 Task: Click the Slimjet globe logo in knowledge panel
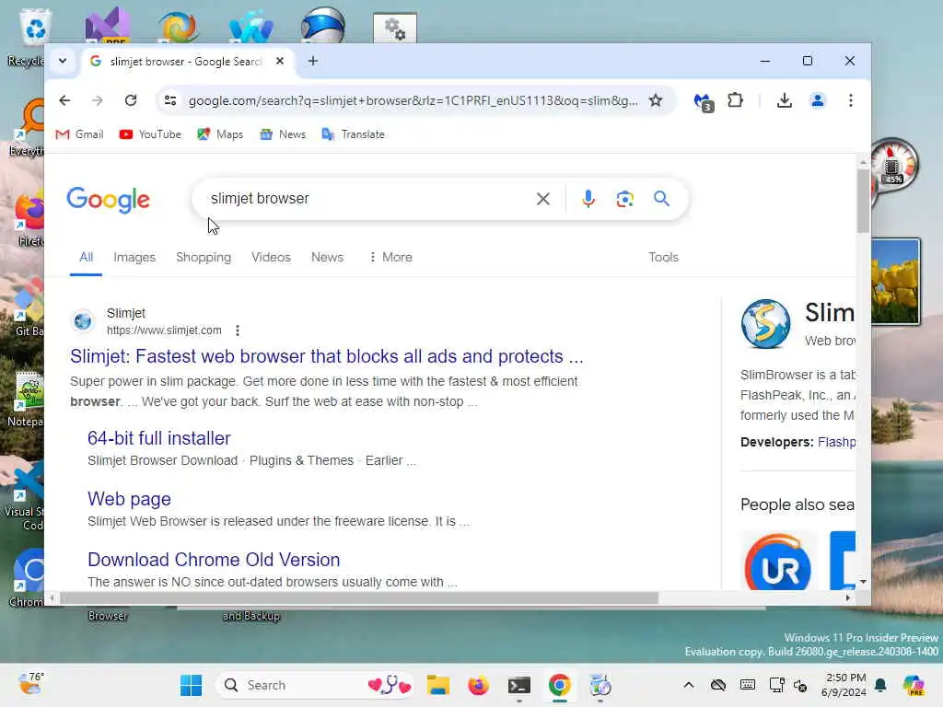765,324
